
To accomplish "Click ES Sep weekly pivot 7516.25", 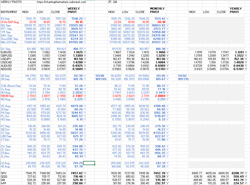I will [x=77, y=19].
